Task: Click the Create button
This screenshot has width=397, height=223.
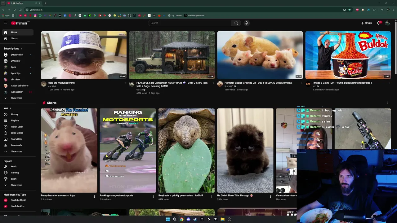Action: [366, 23]
